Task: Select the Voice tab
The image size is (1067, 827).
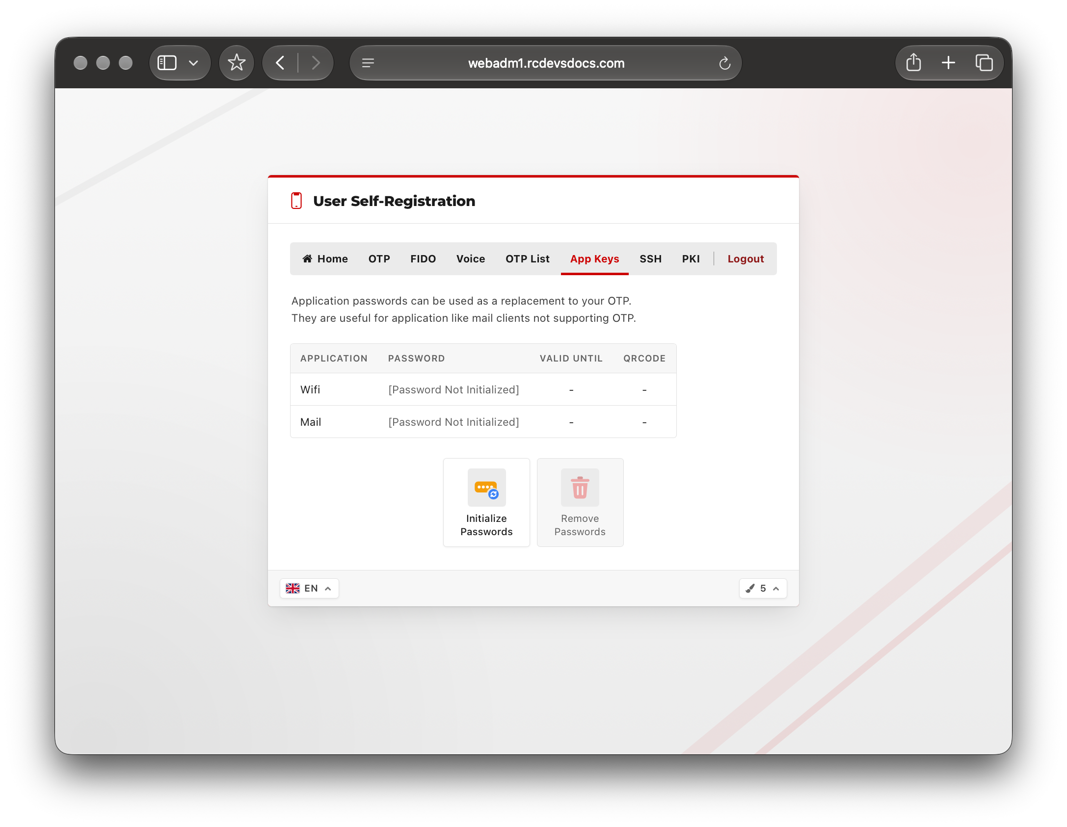Action: [470, 258]
